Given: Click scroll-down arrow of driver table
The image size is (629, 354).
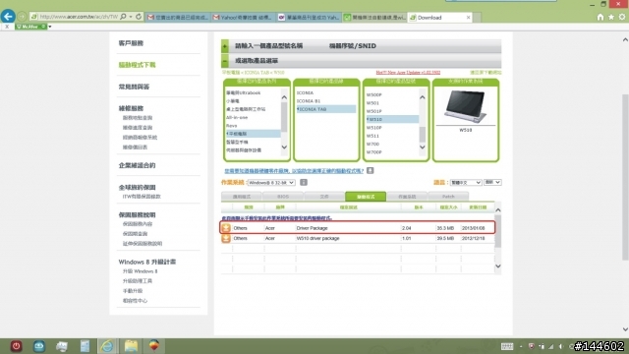Looking at the screenshot, I should [x=498, y=266].
